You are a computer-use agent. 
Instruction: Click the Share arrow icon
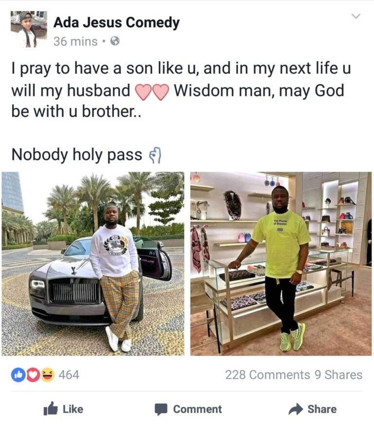point(296,409)
